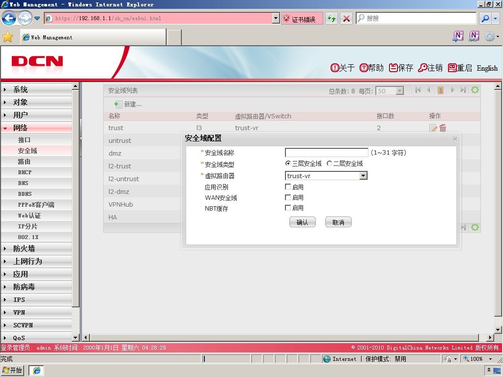The width and height of the screenshot is (503, 377).
Task: Click the certificate error shield icon
Action: [x=286, y=19]
